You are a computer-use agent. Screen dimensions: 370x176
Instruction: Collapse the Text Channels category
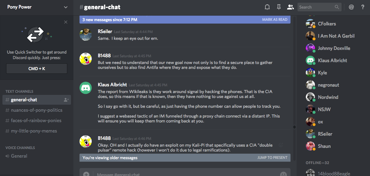point(19,92)
